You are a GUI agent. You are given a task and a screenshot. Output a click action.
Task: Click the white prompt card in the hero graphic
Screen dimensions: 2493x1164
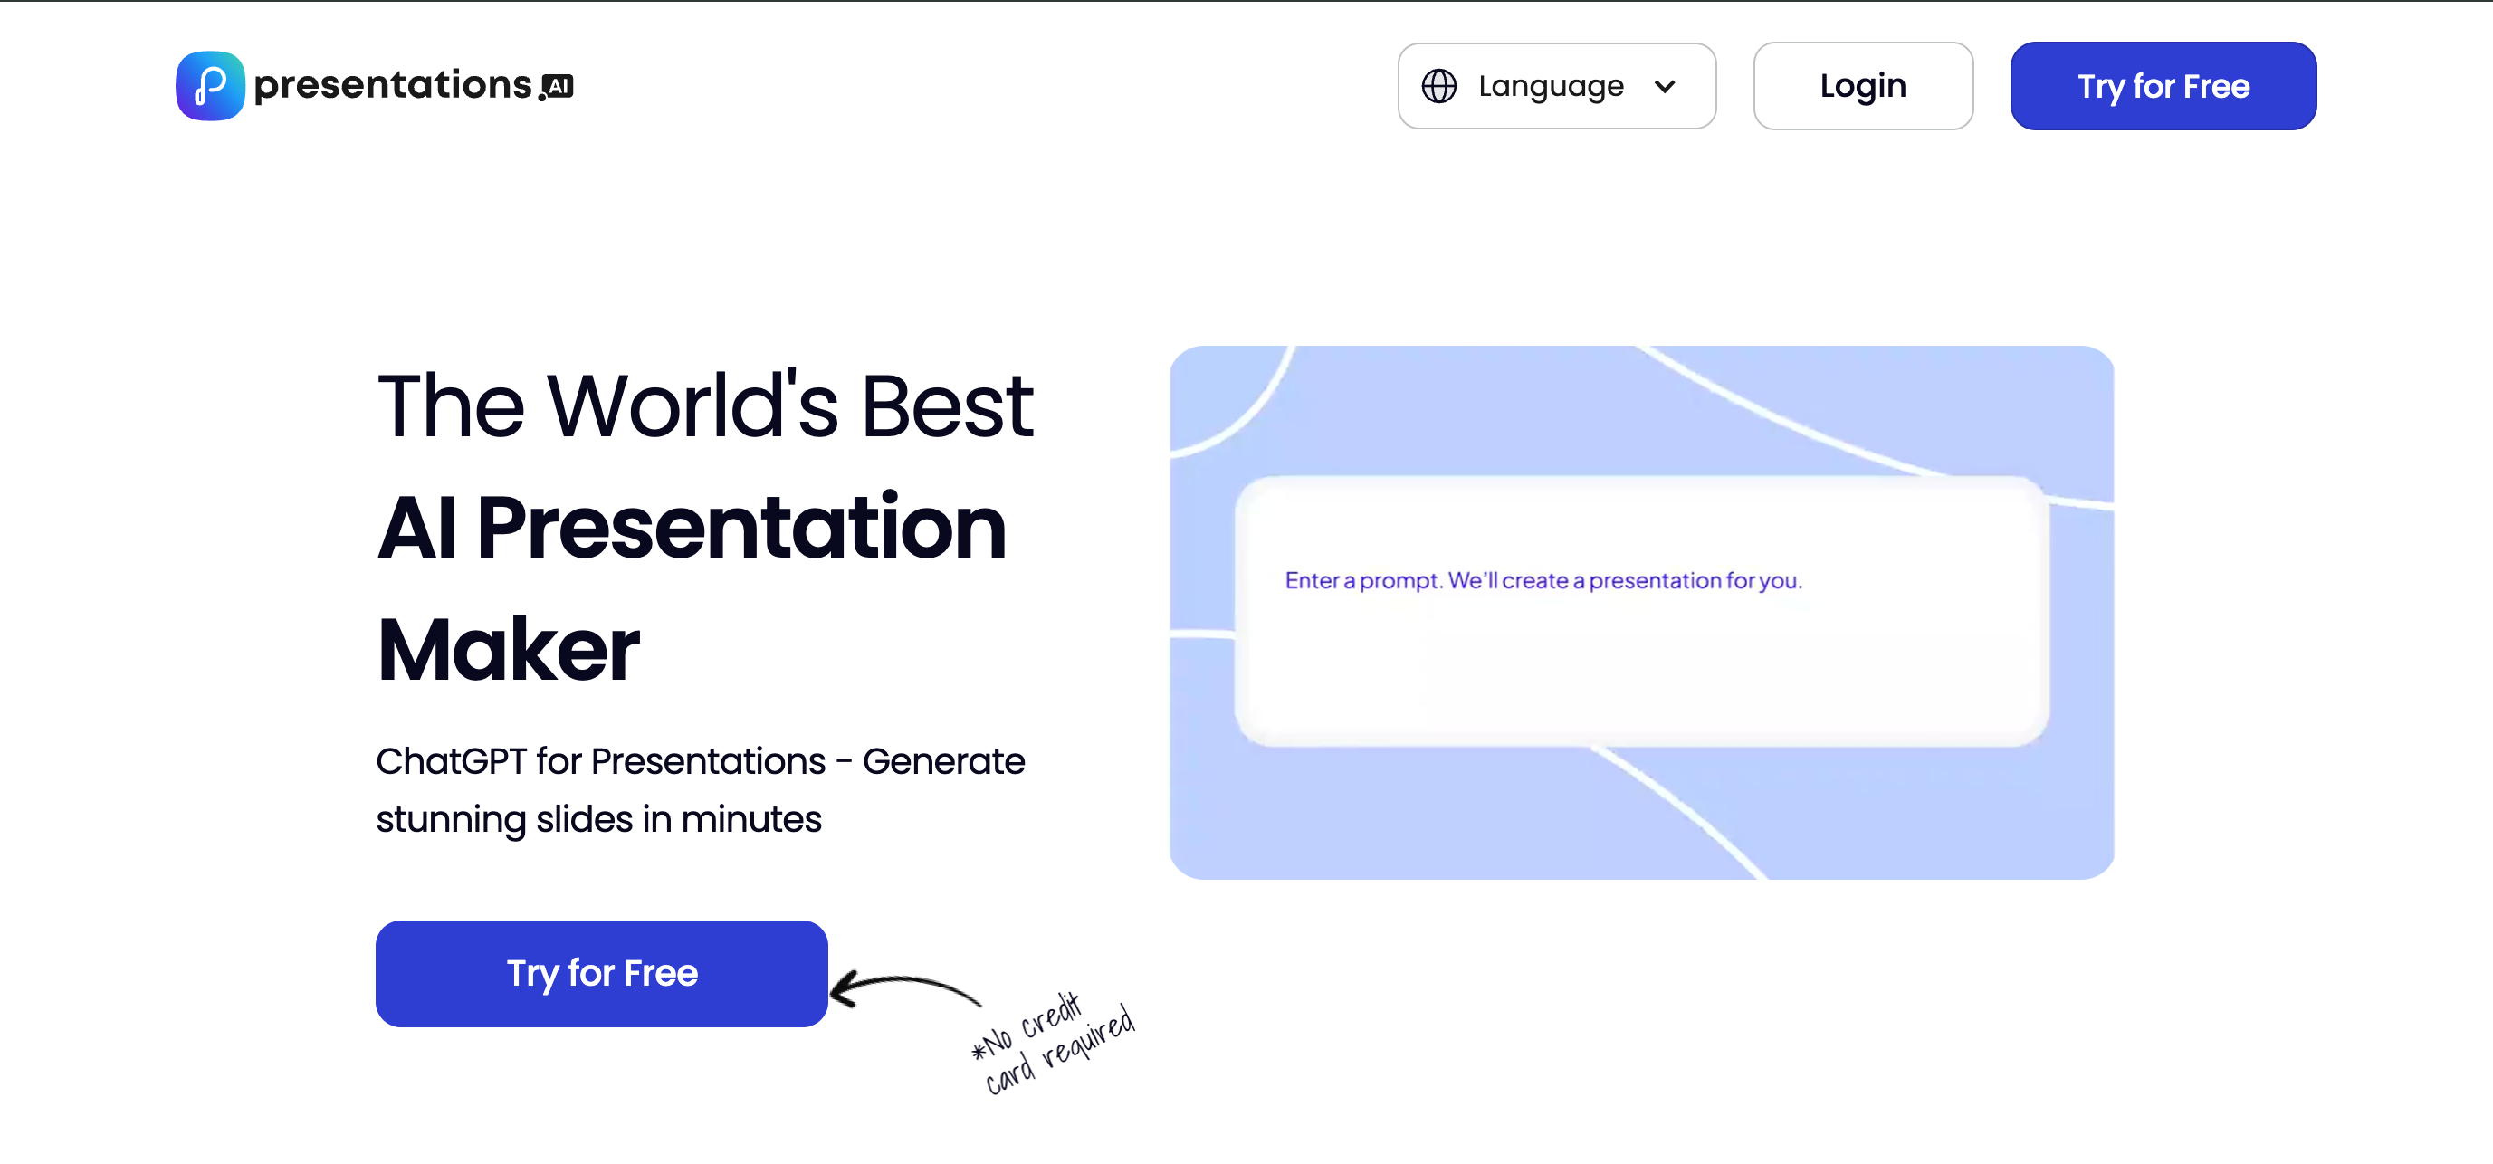(x=1643, y=609)
